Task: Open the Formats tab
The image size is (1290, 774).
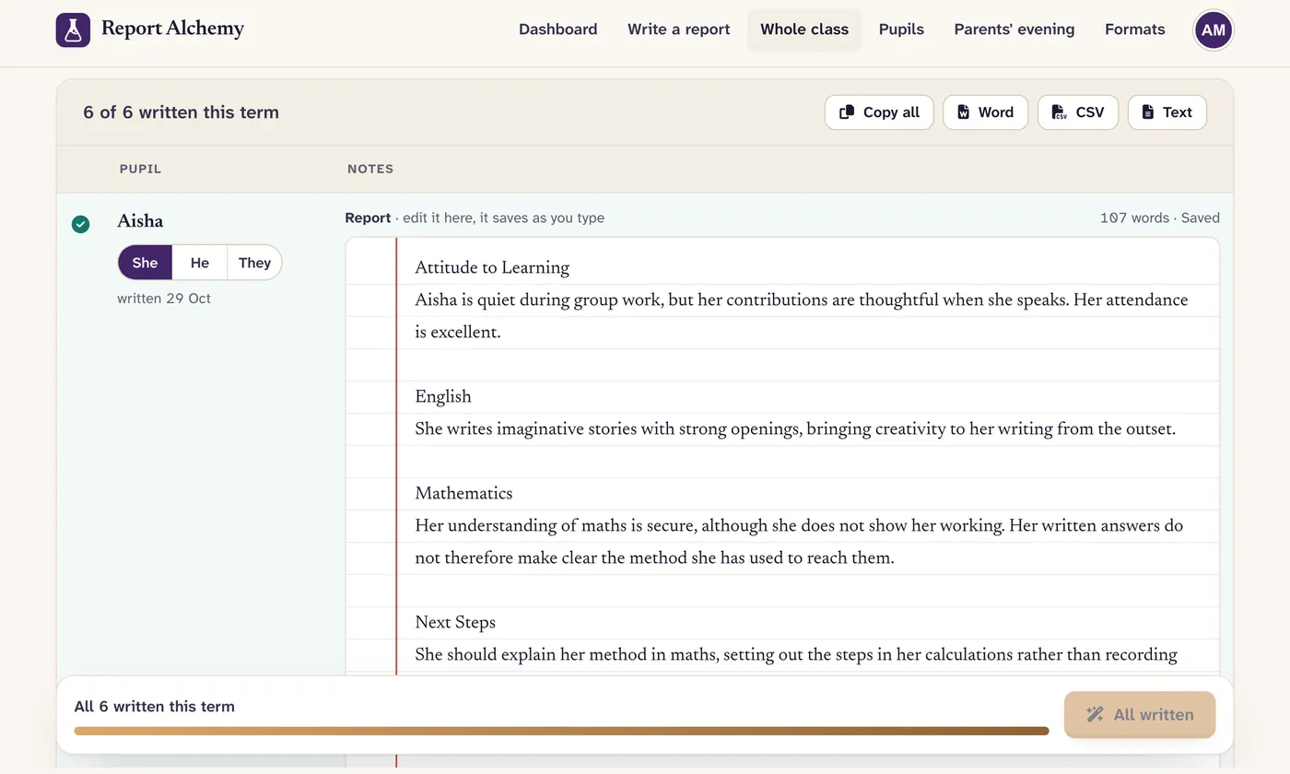Action: point(1135,29)
